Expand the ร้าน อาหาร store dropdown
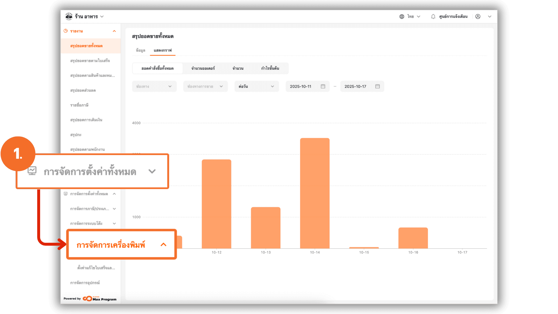 (x=102, y=17)
